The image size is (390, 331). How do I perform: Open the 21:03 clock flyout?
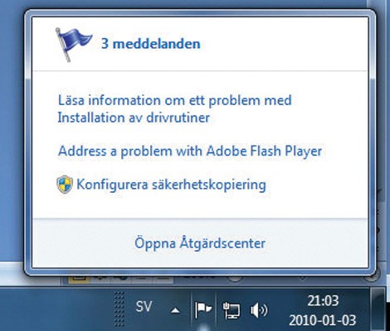pyautogui.click(x=323, y=300)
